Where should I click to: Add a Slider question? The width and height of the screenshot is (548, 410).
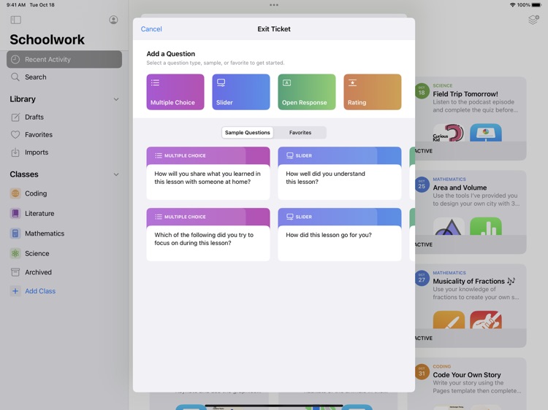click(241, 92)
